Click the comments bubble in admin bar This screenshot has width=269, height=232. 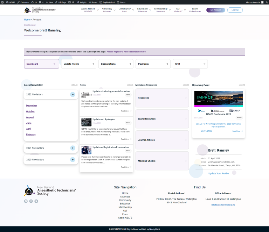[x=40, y=2]
